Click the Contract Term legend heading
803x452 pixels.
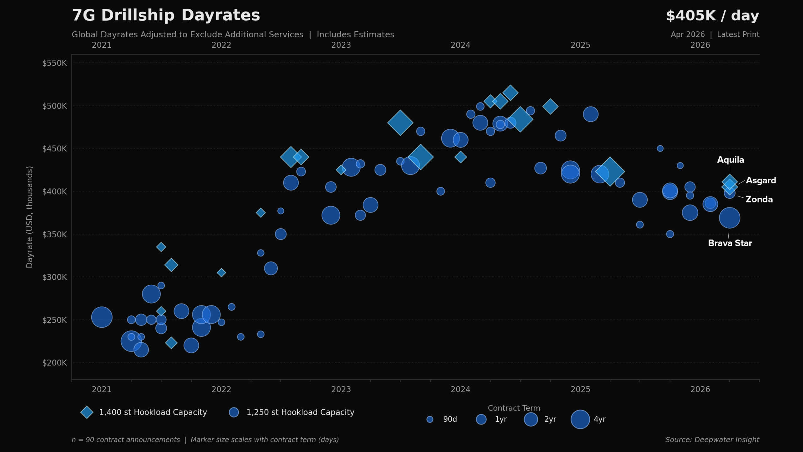514,408
